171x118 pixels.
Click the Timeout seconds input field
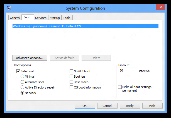click(x=128, y=70)
